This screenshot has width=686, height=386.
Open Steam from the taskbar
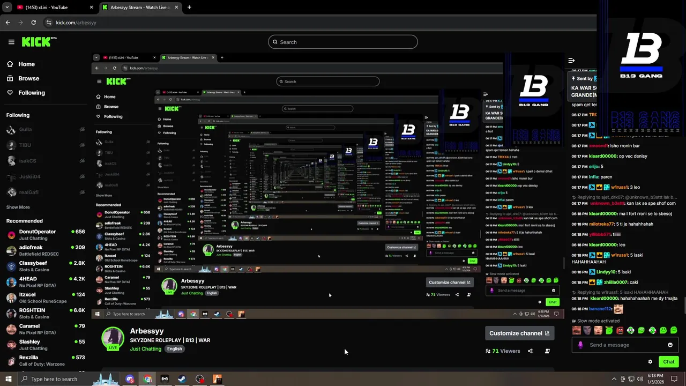(182, 379)
